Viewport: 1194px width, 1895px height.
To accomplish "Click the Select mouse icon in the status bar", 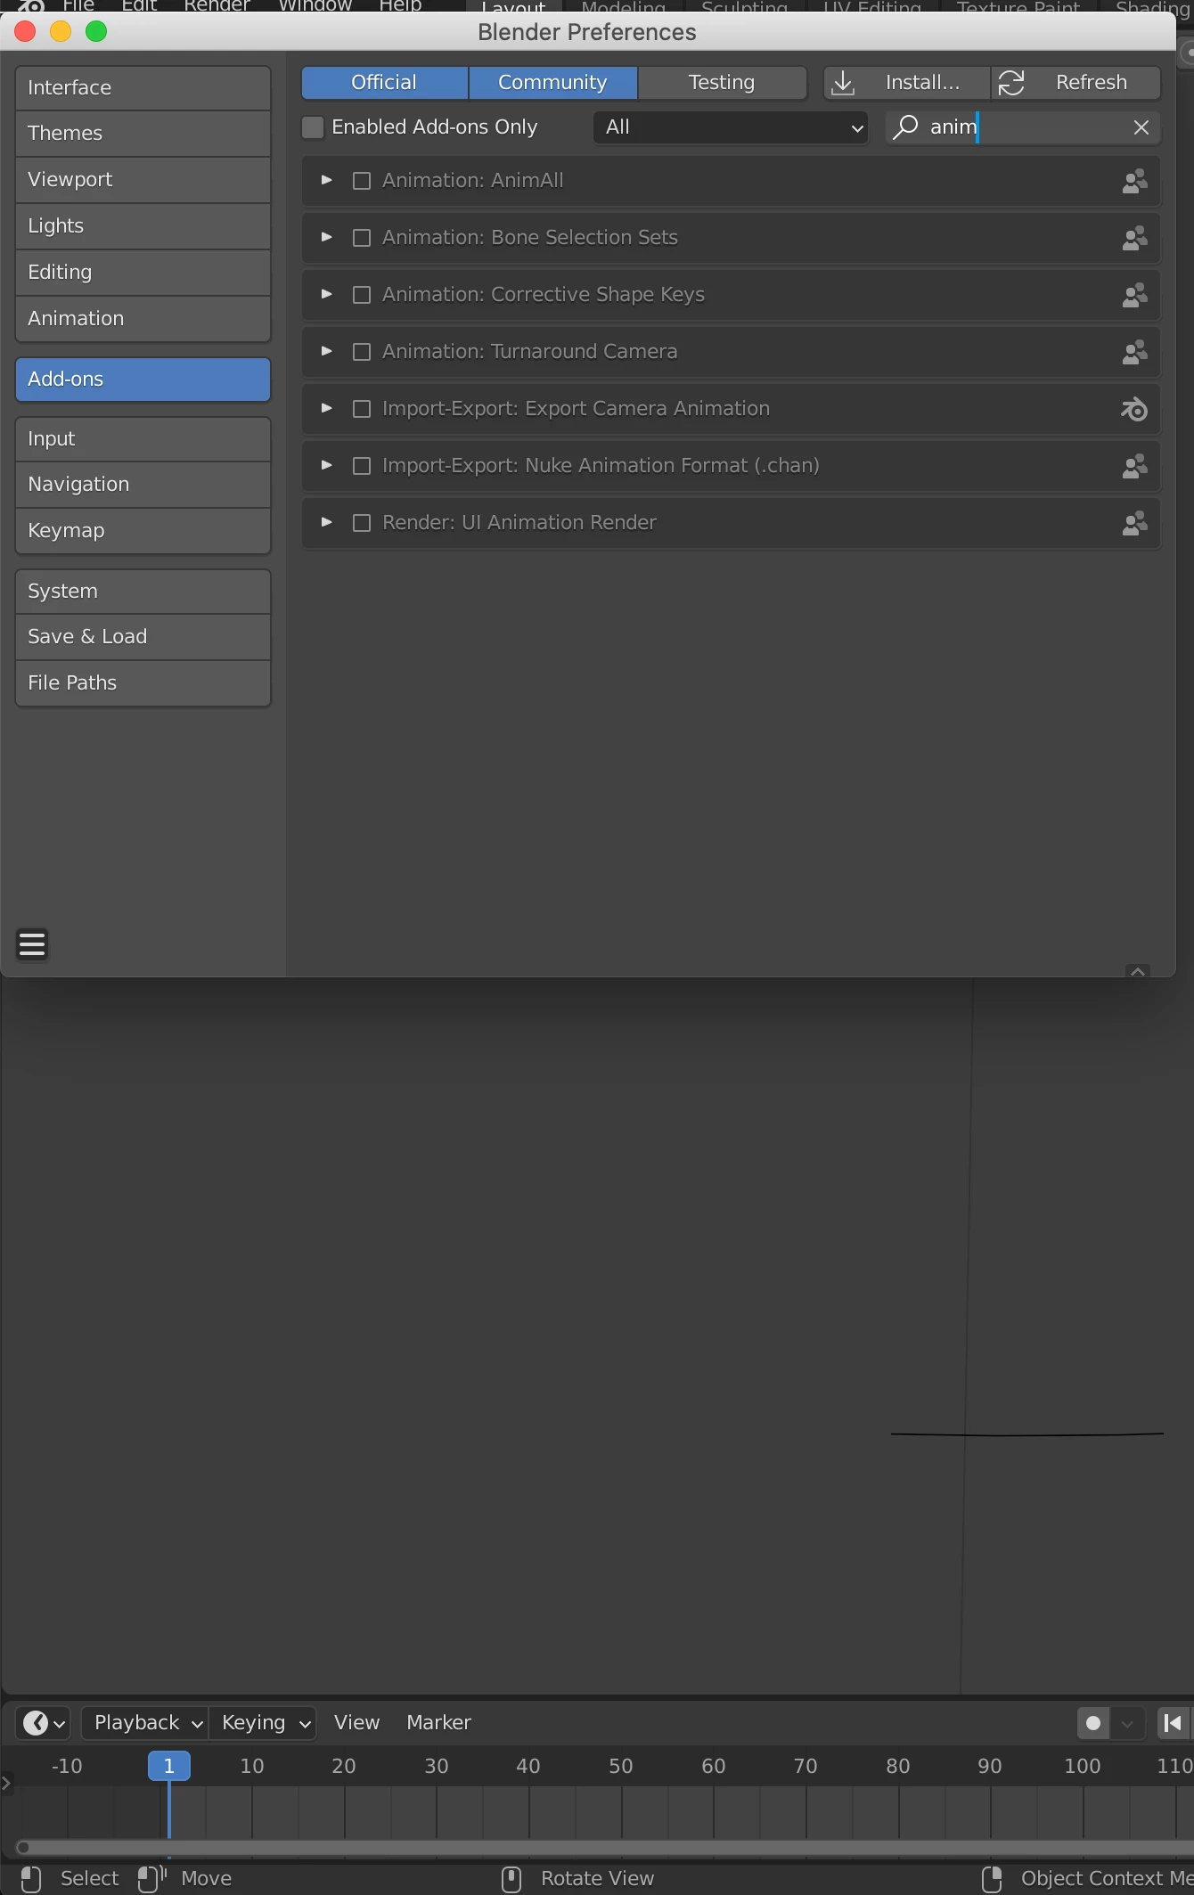I will (x=31, y=1878).
